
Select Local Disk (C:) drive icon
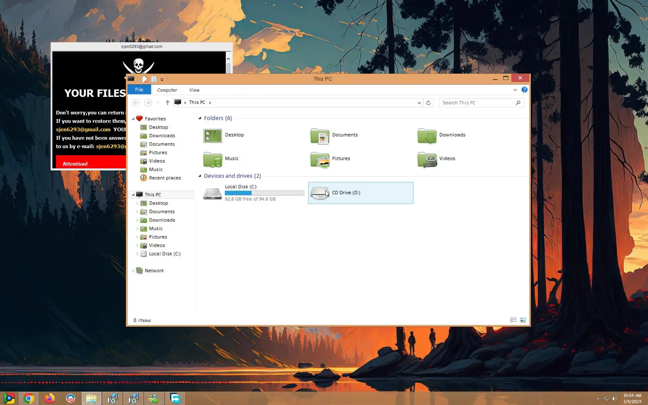[213, 193]
